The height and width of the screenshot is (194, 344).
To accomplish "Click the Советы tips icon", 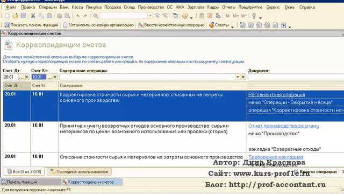I will pyautogui.click(x=211, y=25).
